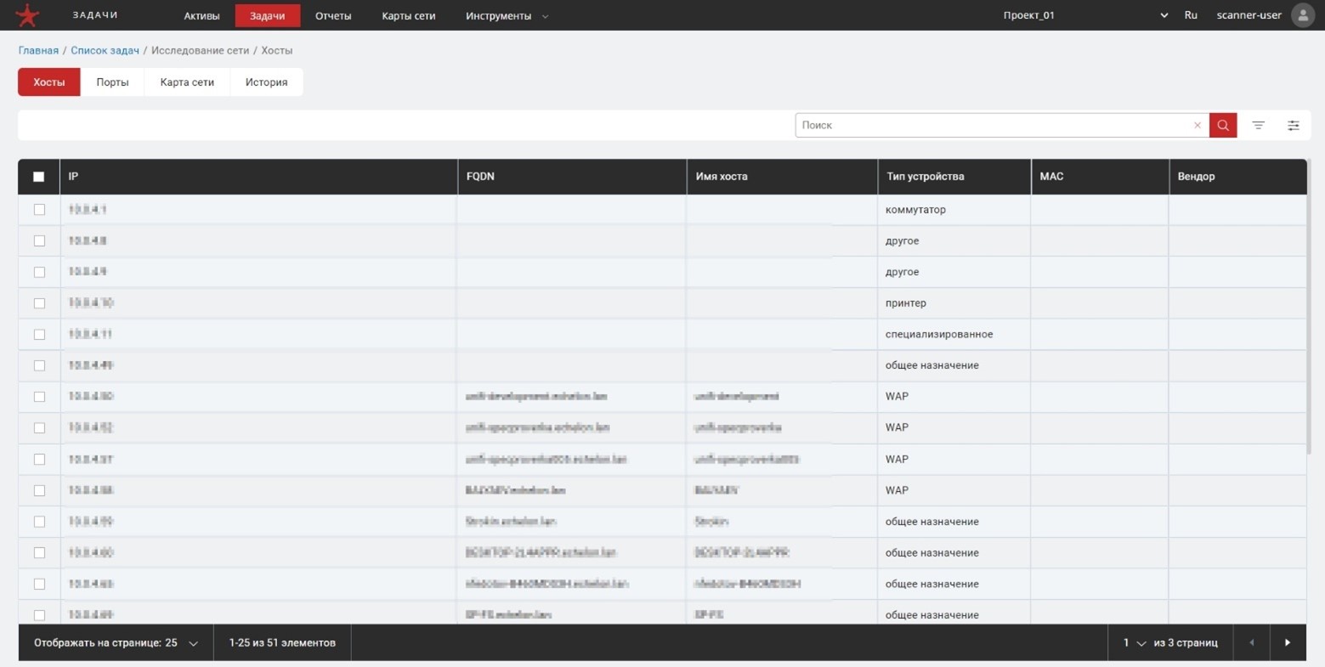Check the first row with type другое
The width and height of the screenshot is (1325, 667).
coord(39,240)
